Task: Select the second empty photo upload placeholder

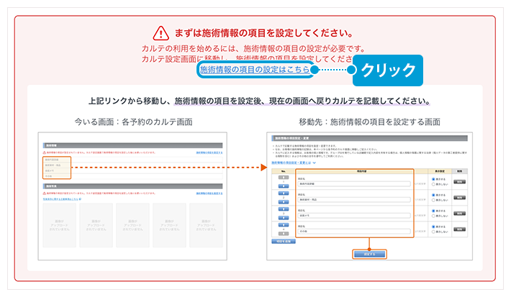Action: (96, 225)
